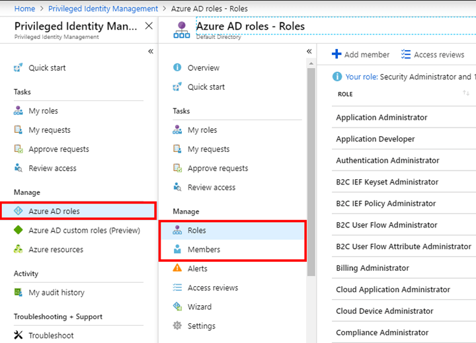This screenshot has width=476, height=343.
Task: Select B2C User Flow Administrator role
Action: [x=404, y=225]
